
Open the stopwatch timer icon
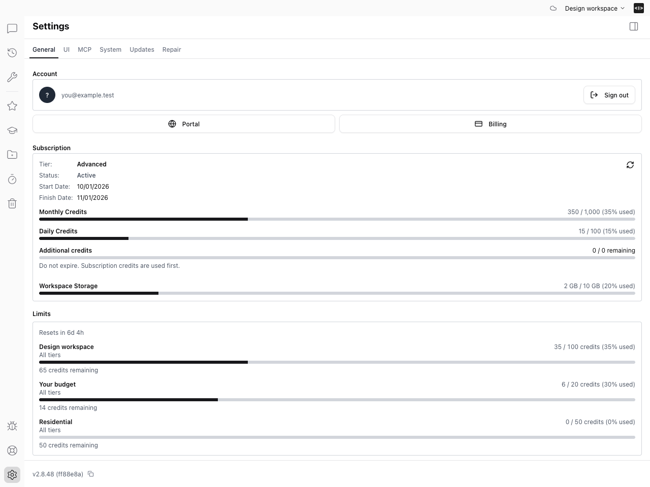click(12, 179)
